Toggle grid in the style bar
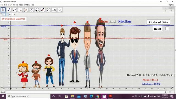 point(7,14)
